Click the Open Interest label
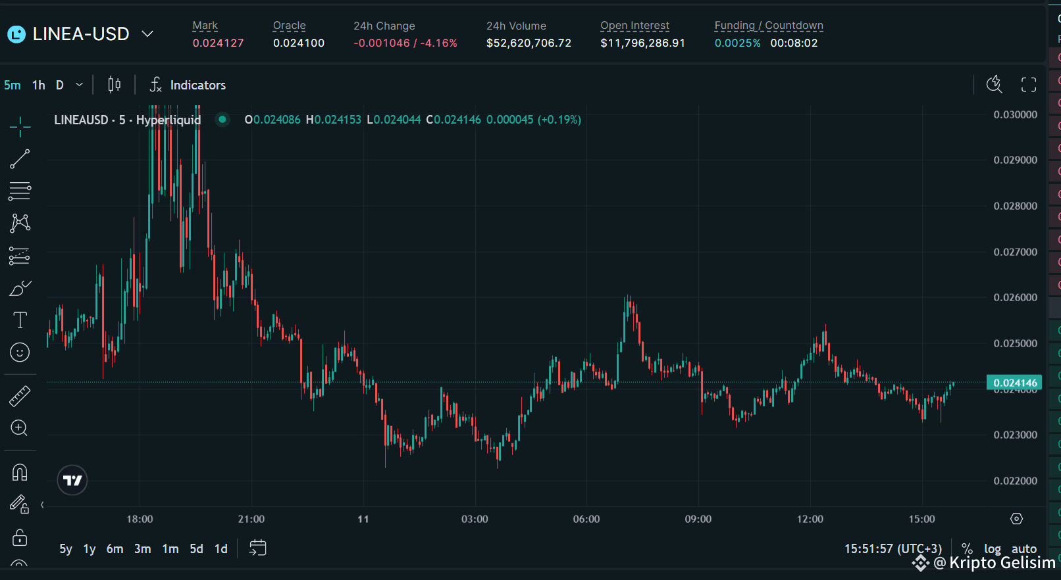The height and width of the screenshot is (580, 1061). pos(635,26)
